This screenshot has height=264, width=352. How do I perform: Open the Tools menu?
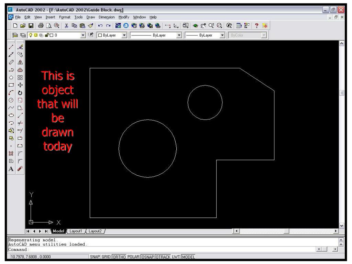pyautogui.click(x=79, y=17)
